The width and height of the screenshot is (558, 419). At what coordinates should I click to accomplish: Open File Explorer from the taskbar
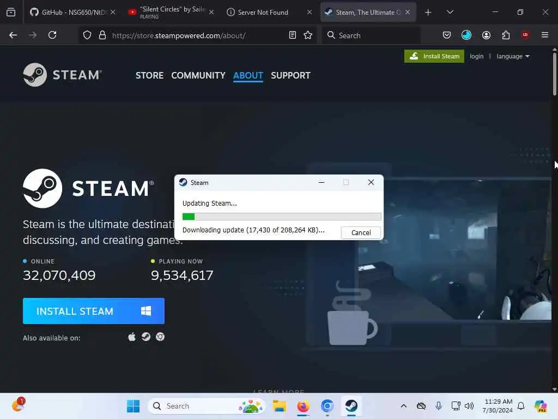[x=280, y=406]
